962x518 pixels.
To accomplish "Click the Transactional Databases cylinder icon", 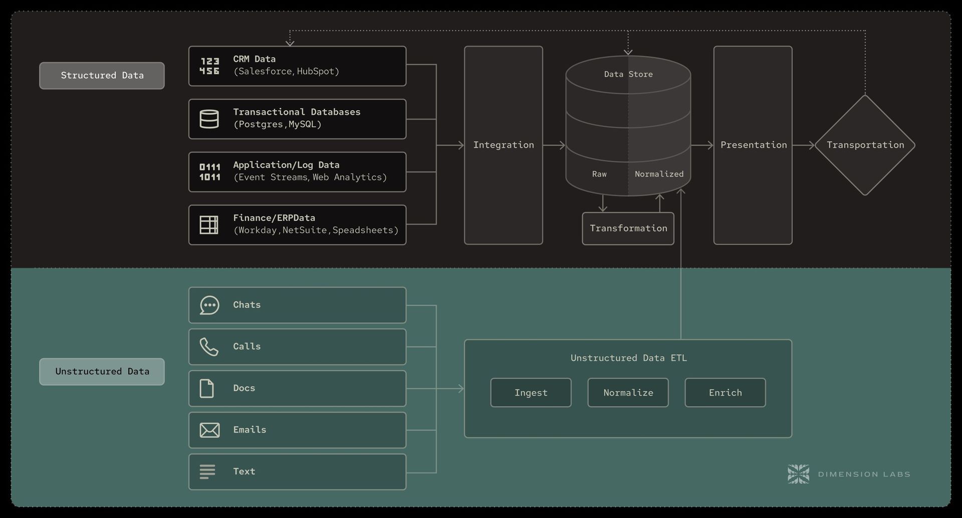I will click(x=209, y=119).
